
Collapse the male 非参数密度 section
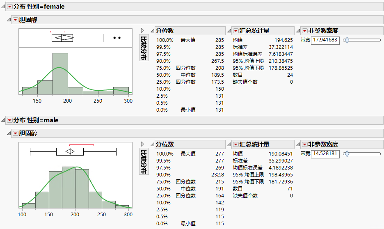(298, 144)
